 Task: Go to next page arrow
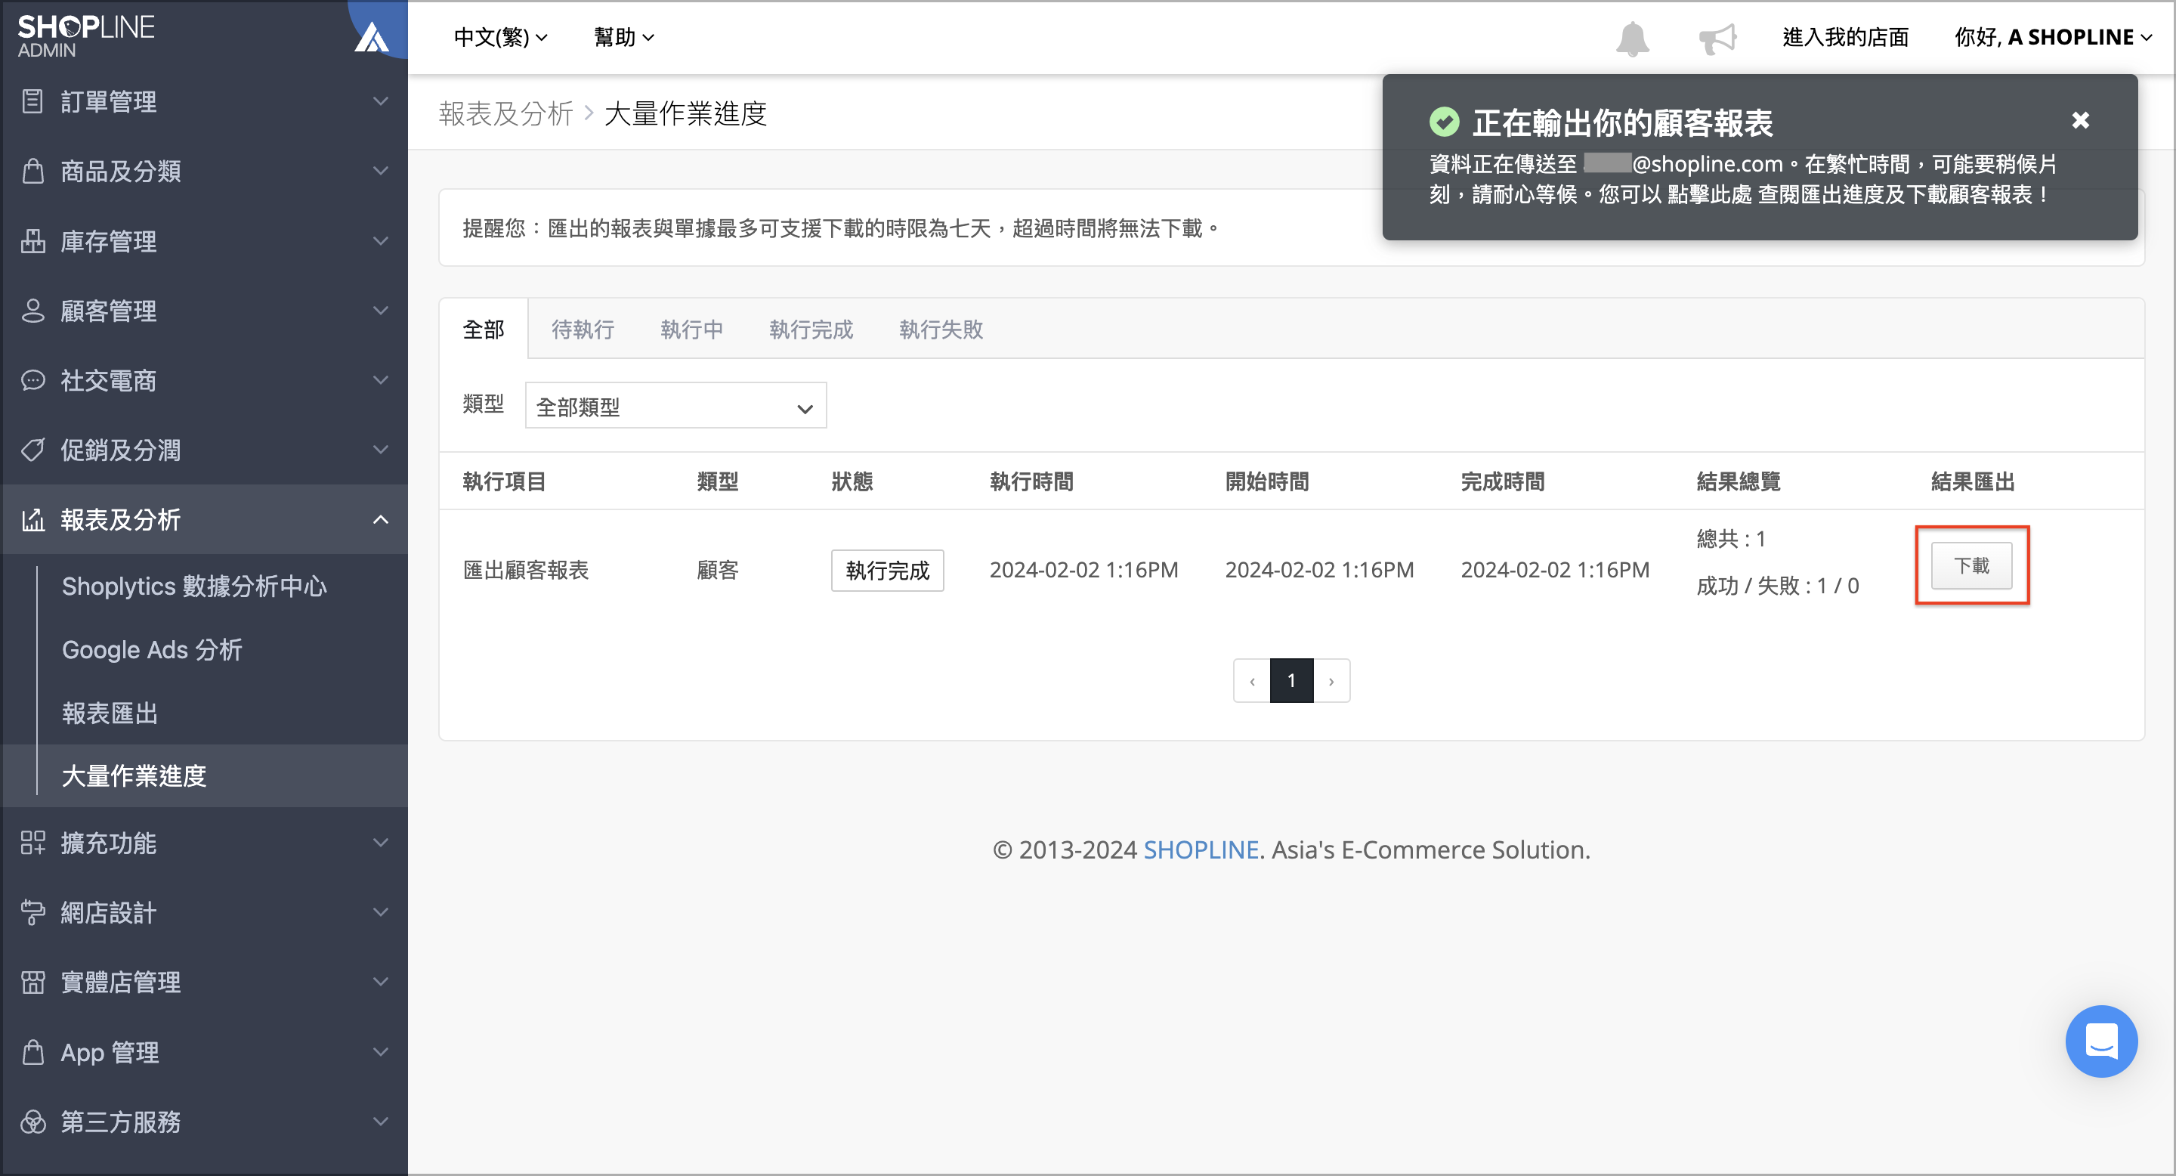[x=1331, y=680]
